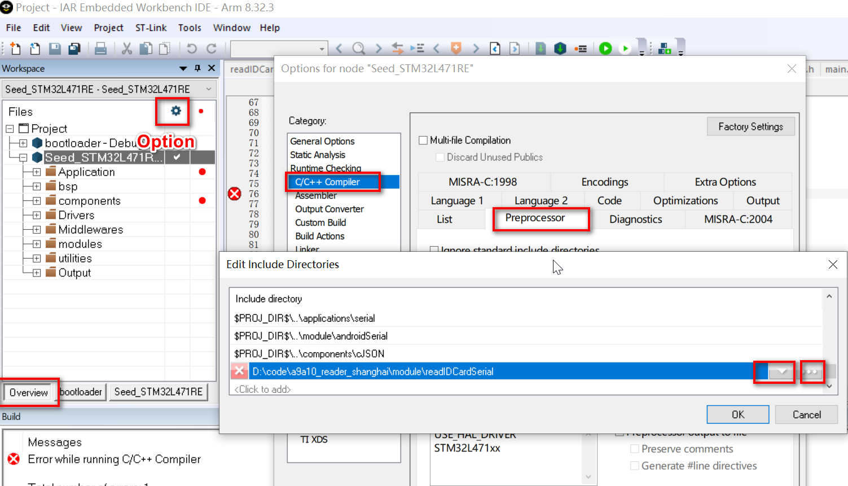Expand the Middlewares folder

point(37,230)
